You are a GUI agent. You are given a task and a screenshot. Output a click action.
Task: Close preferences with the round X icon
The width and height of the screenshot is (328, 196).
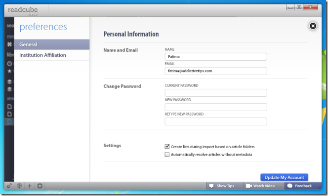coord(313,26)
